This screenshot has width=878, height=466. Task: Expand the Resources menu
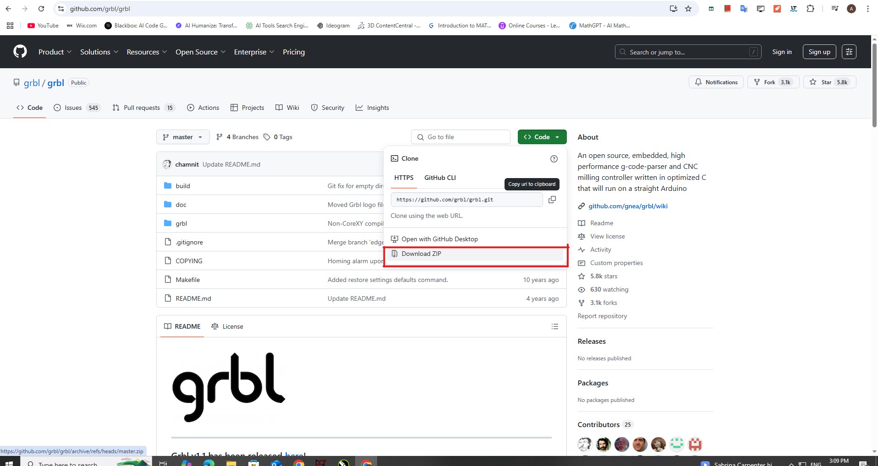click(147, 52)
